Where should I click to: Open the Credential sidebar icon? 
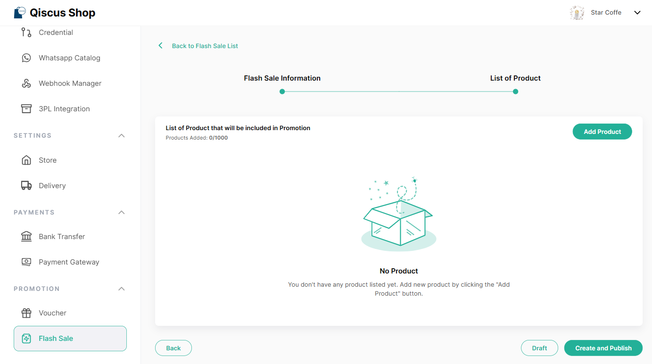[x=26, y=33]
